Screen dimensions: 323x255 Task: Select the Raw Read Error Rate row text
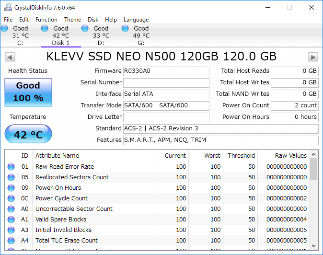click(x=65, y=167)
